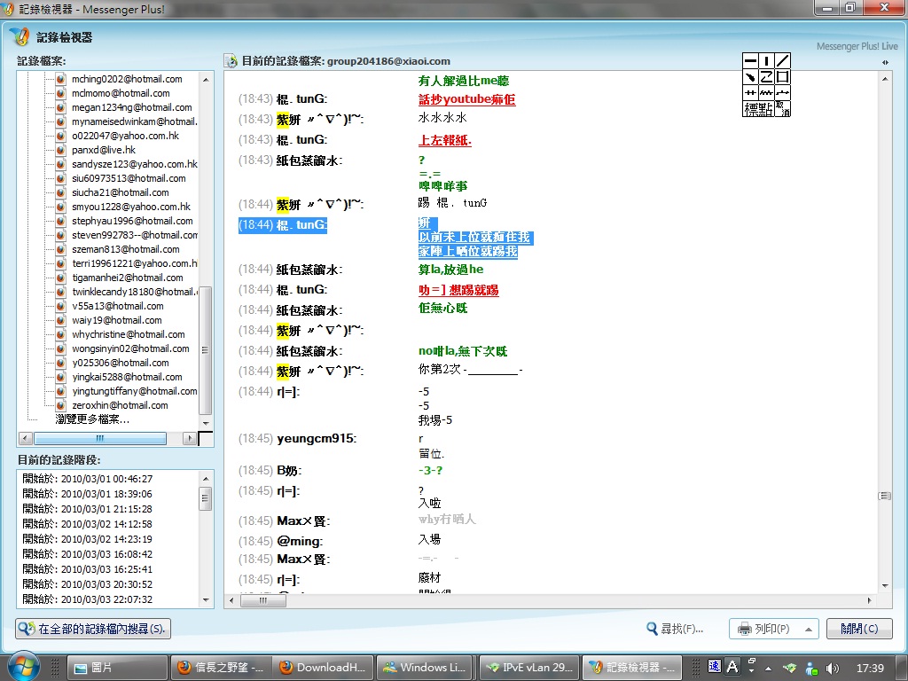
Task: Select the horizontal stroke key on the stroke pad
Action: (750, 61)
